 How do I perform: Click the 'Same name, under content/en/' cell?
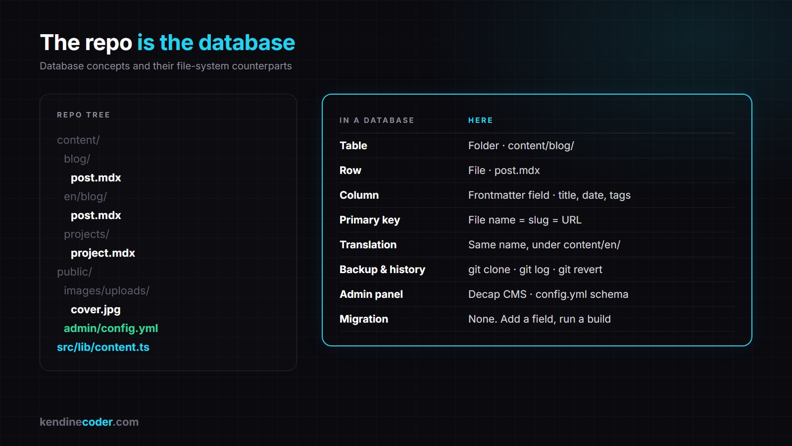[544, 245]
